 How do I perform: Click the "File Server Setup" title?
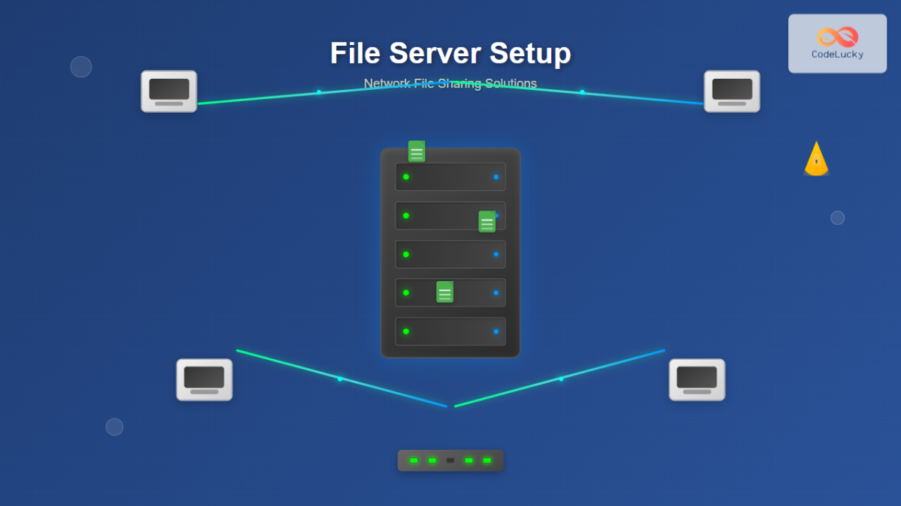tap(450, 53)
